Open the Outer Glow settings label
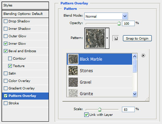Screen dimensions: 162x124 pos(17,36)
